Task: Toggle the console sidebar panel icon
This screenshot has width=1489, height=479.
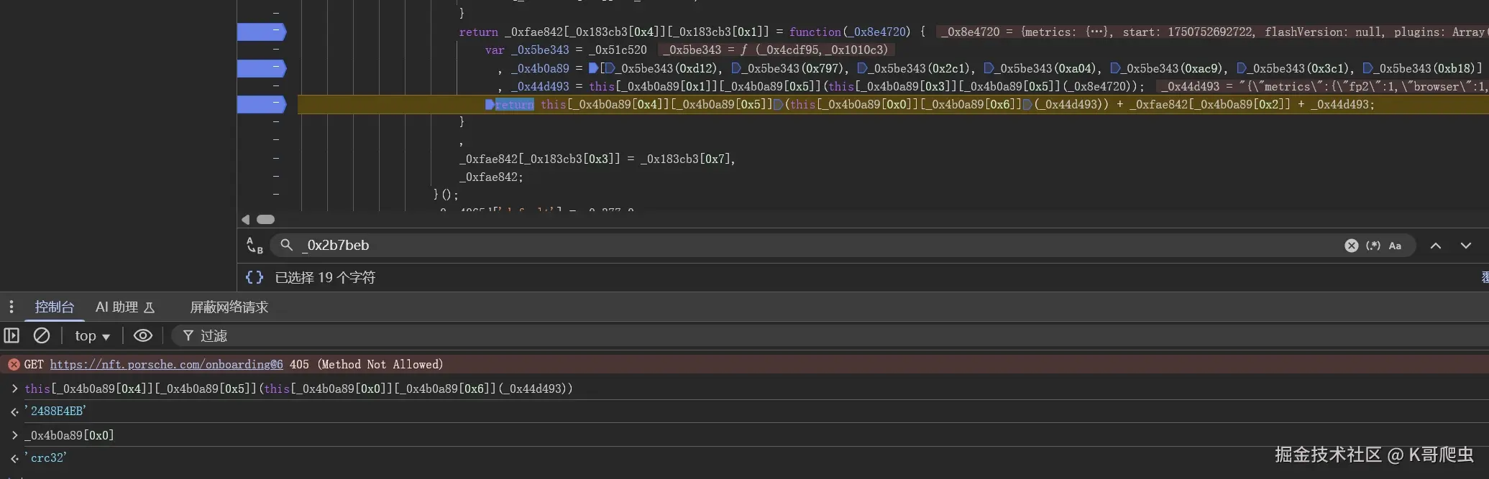Action: (x=12, y=335)
